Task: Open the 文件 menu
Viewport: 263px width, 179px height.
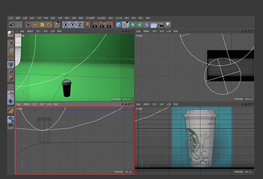Action: coord(11,18)
